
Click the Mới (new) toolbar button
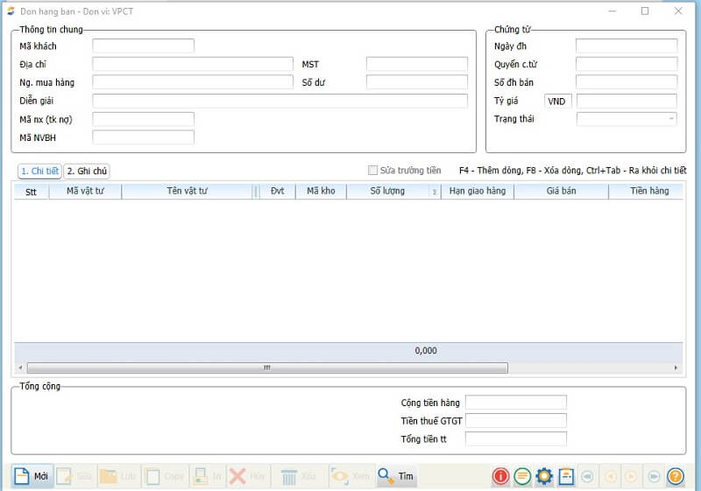click(32, 476)
